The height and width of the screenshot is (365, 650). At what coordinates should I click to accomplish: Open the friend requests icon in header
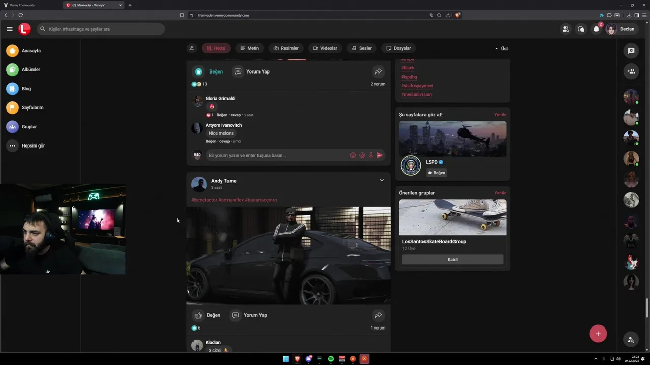tap(565, 29)
